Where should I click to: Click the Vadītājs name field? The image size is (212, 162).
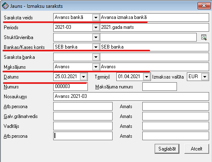click(83, 126)
